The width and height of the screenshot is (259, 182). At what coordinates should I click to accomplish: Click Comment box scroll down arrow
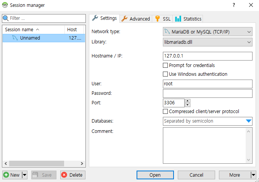[249, 160]
